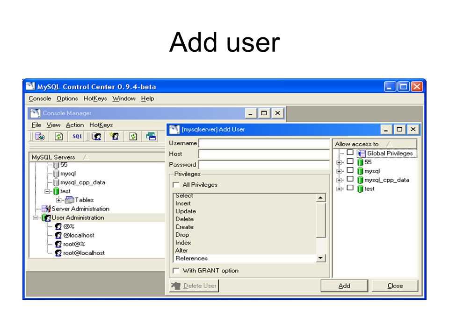Image resolution: width=449 pixels, height=336 pixels.
Task: Open the Help menu
Action: (x=147, y=98)
